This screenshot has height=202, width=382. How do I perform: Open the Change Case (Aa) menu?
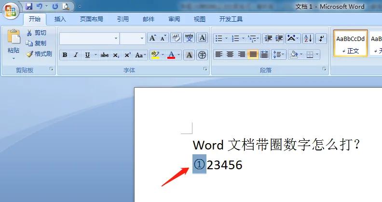pos(140,55)
